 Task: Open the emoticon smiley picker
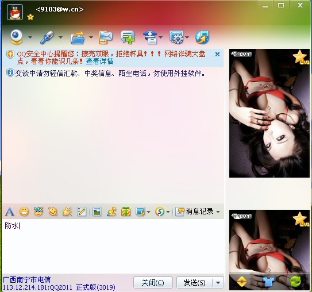click(24, 212)
